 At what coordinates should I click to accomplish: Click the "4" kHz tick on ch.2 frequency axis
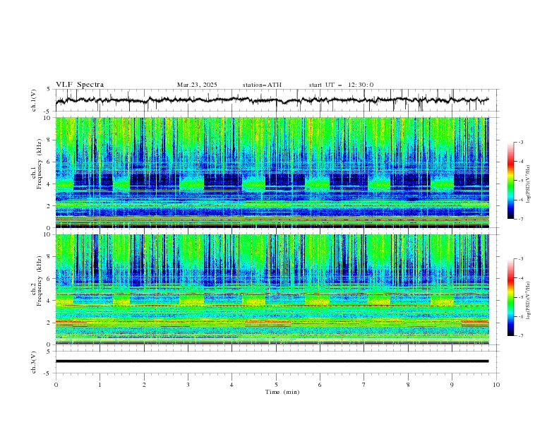point(50,301)
